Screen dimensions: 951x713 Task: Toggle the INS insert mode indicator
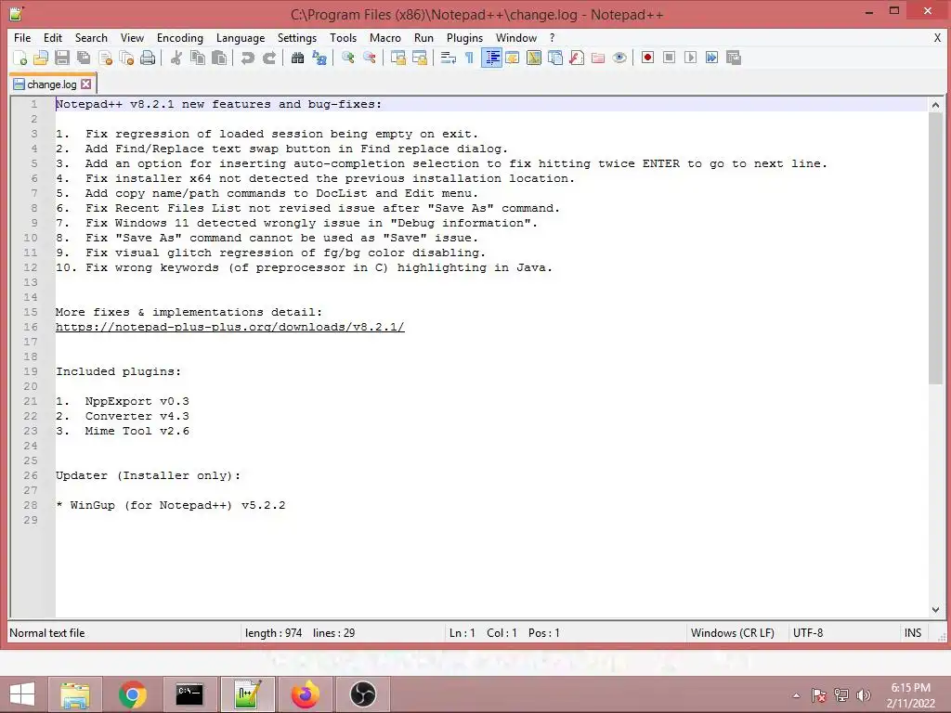913,633
